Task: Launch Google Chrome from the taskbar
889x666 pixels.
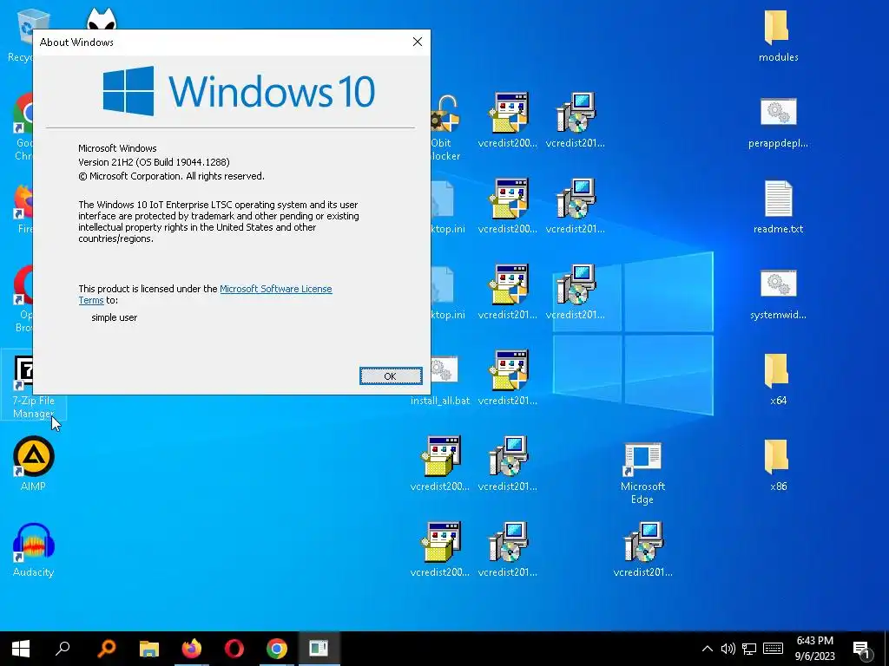Action: (x=277, y=649)
